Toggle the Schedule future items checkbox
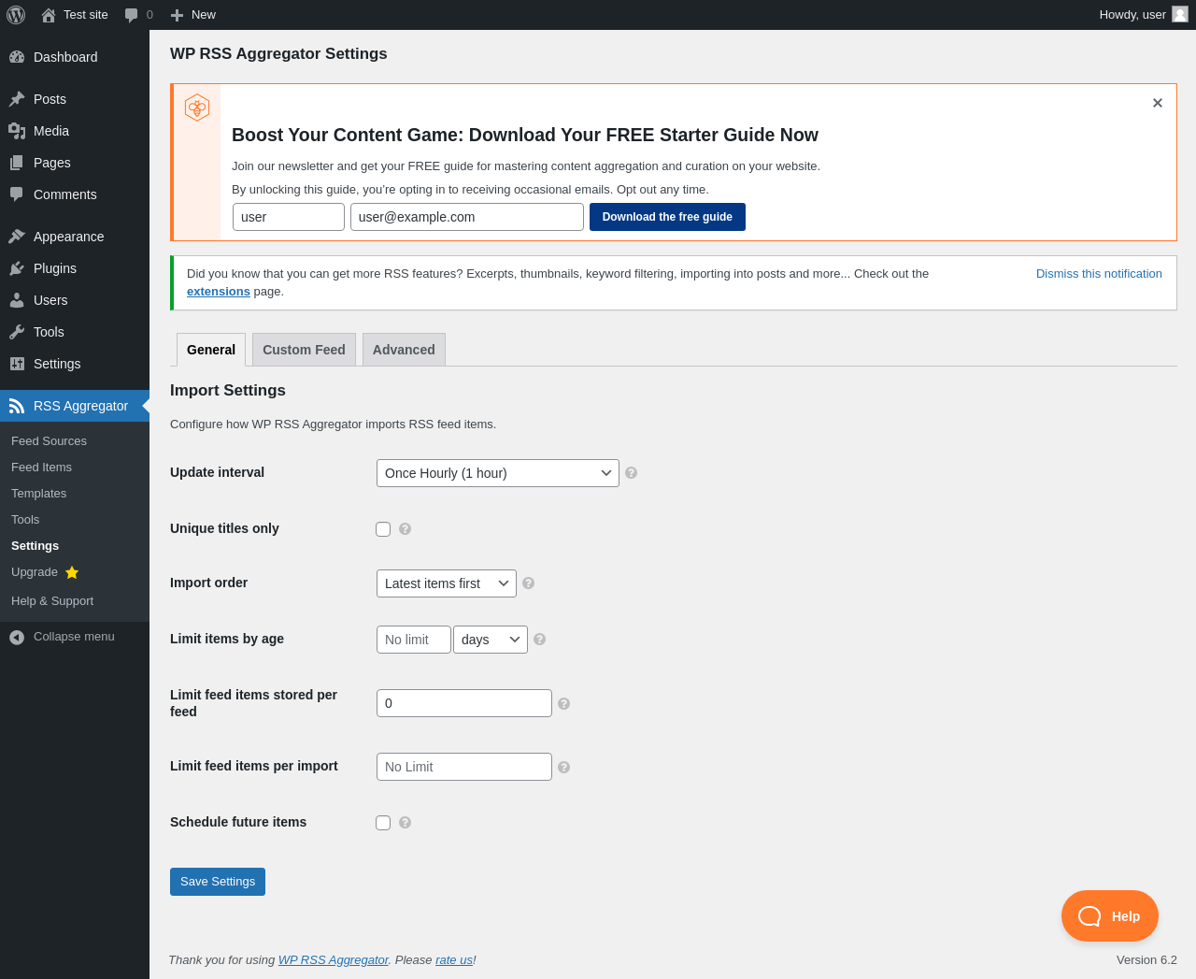1196x979 pixels. [383, 823]
